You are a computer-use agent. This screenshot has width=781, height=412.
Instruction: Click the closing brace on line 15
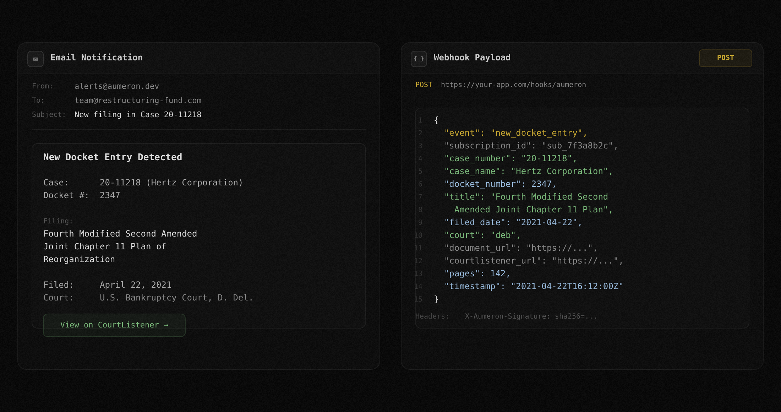[x=436, y=299]
